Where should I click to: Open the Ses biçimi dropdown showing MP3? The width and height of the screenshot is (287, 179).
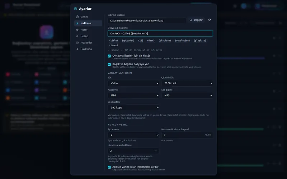187,95
